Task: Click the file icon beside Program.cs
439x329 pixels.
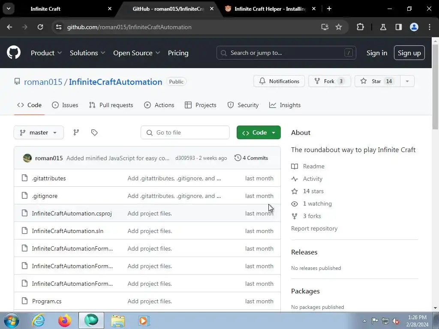Action: [24, 301]
